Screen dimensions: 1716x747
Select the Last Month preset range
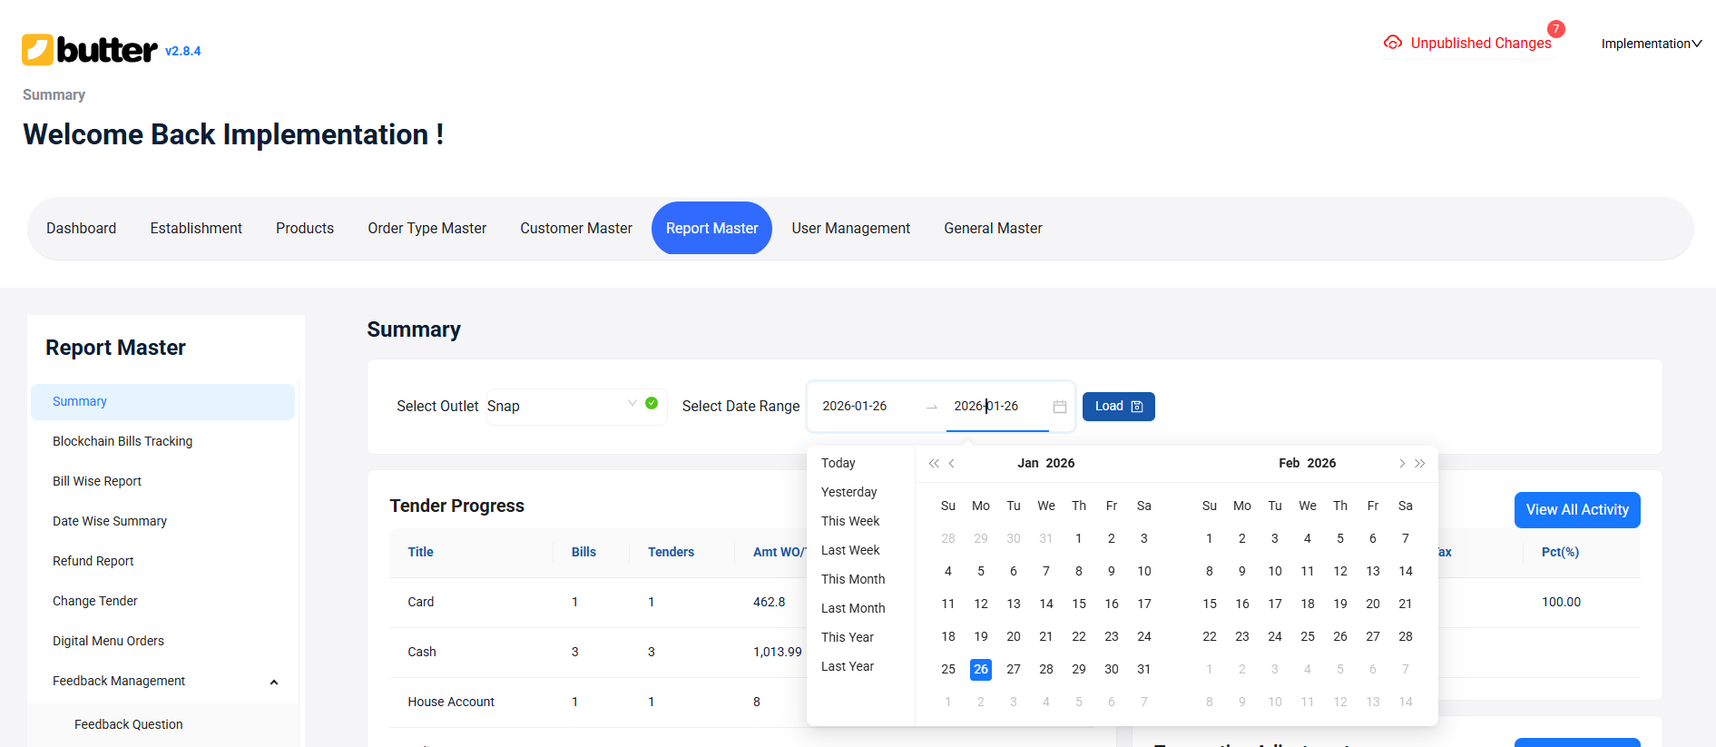point(852,608)
